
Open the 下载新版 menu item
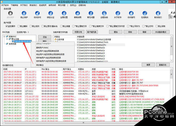14,5
